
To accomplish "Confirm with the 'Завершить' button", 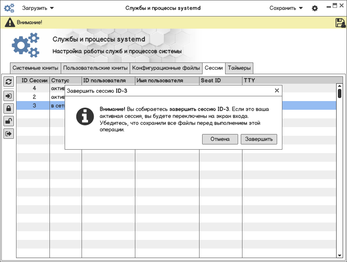I will [x=259, y=139].
